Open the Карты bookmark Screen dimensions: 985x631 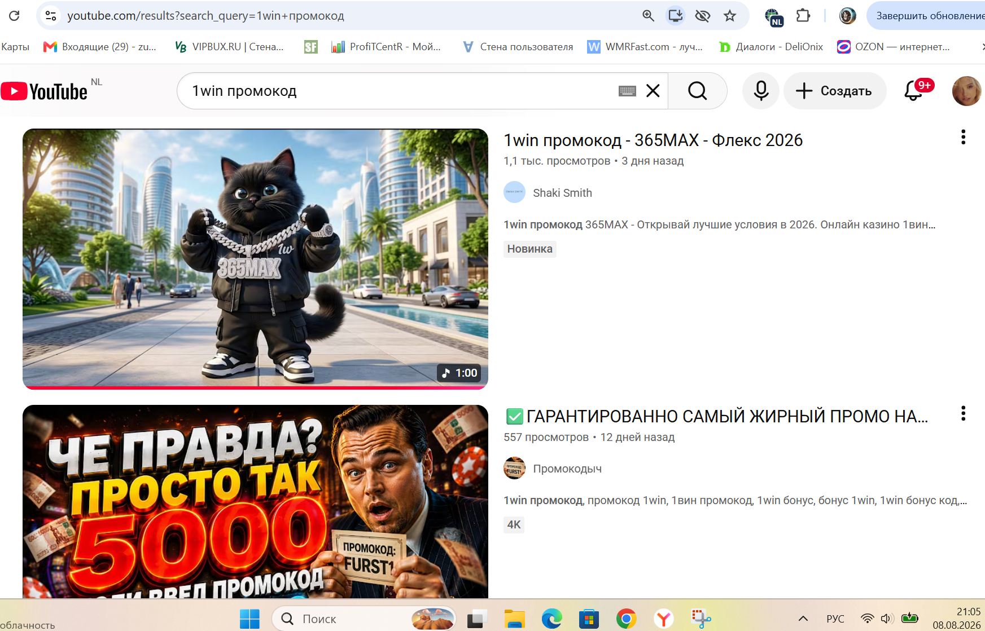pos(15,47)
